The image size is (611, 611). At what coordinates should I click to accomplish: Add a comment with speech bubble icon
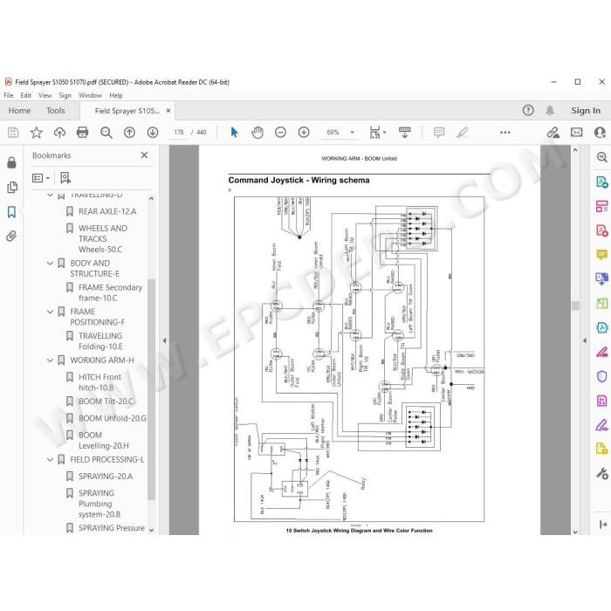click(439, 133)
